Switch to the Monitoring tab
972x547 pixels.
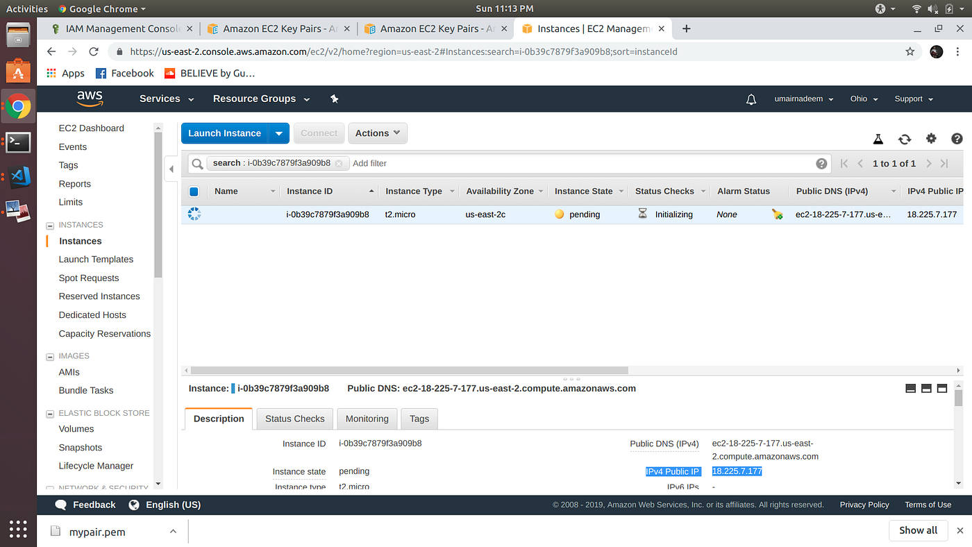367,419
